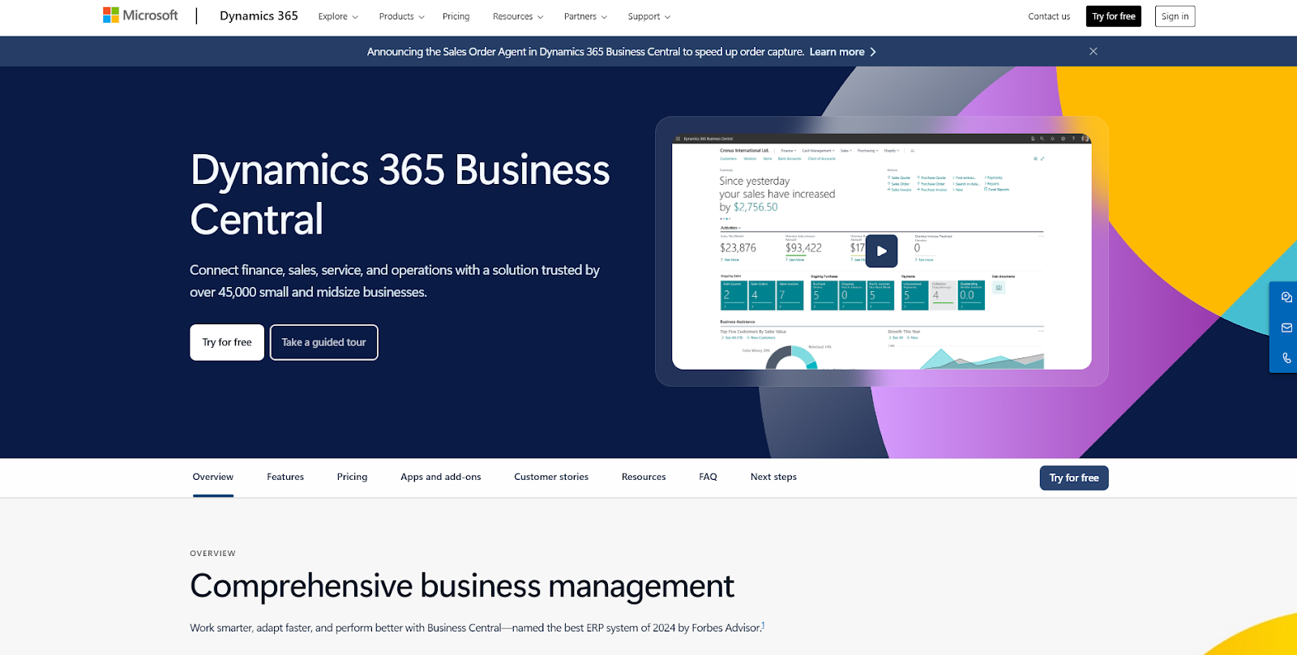Click the Sign in button
The height and width of the screenshot is (655, 1297).
[1175, 16]
